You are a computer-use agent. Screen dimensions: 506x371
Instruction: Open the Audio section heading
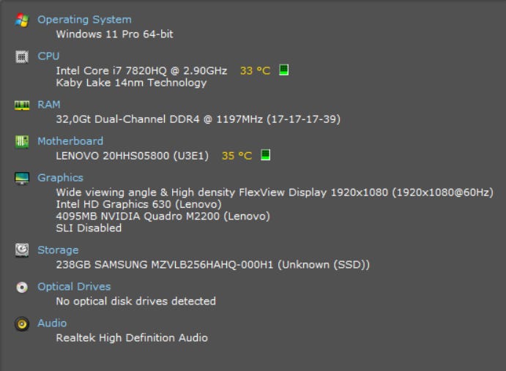click(x=52, y=323)
